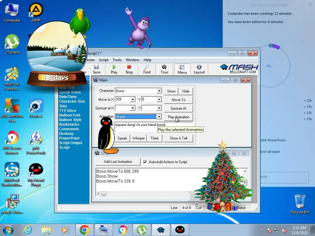Click the Windows Media Player taskbar icon

[65, 230]
